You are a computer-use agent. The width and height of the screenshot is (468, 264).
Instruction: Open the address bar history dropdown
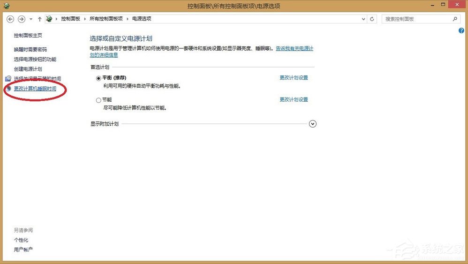pos(363,19)
